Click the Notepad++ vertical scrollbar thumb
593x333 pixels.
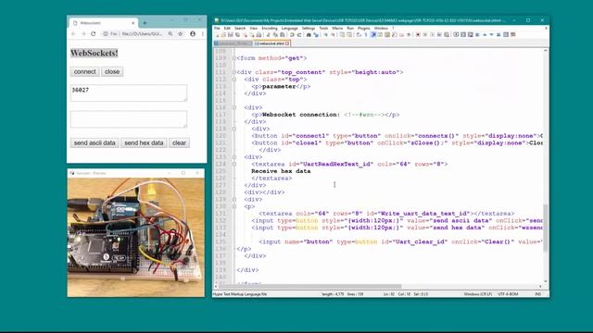[546, 228]
